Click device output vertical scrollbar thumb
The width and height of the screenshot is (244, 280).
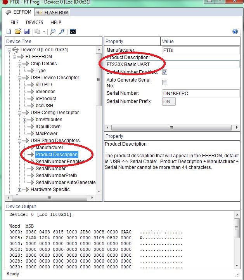coord(237,228)
